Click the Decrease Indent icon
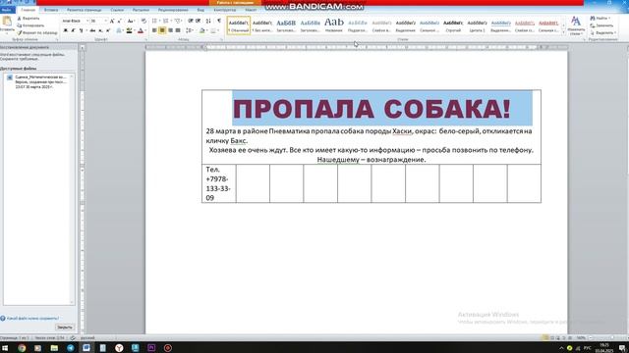Screen dimensions: 629x353 (x=191, y=21)
